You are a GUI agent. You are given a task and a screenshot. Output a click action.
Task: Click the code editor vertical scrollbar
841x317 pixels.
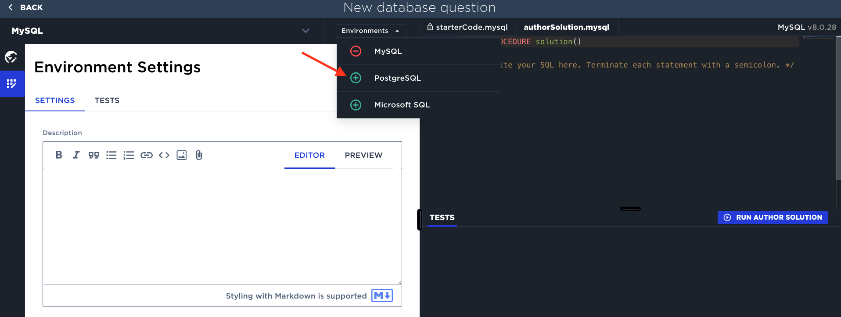click(x=838, y=108)
